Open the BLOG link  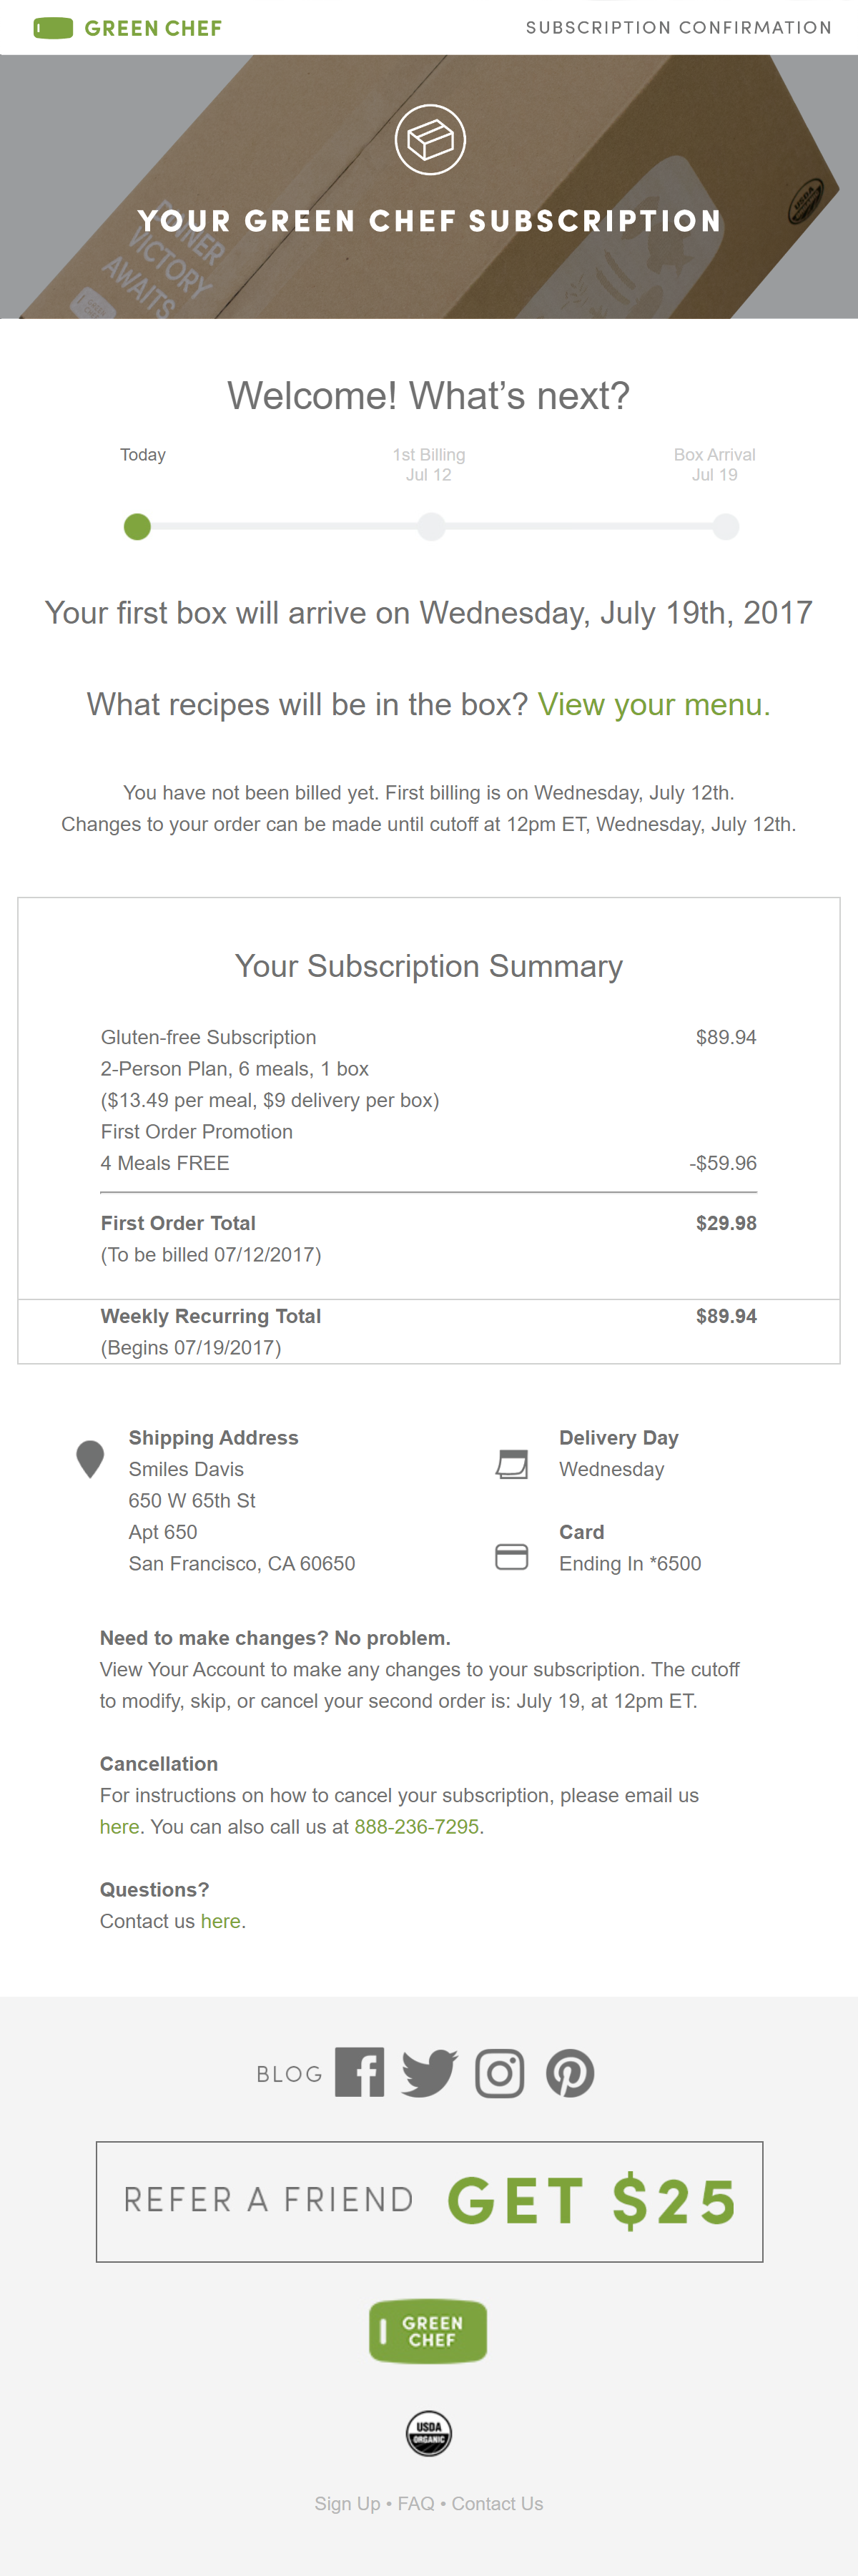[289, 2074]
